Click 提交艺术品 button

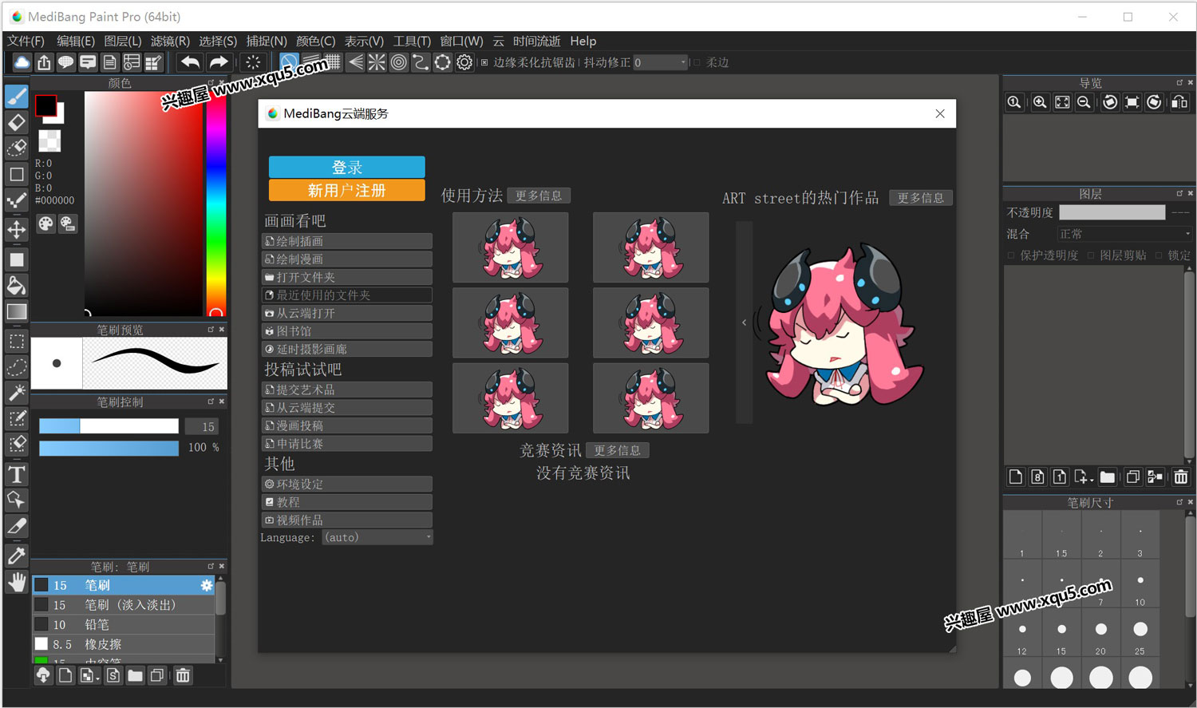coord(347,390)
